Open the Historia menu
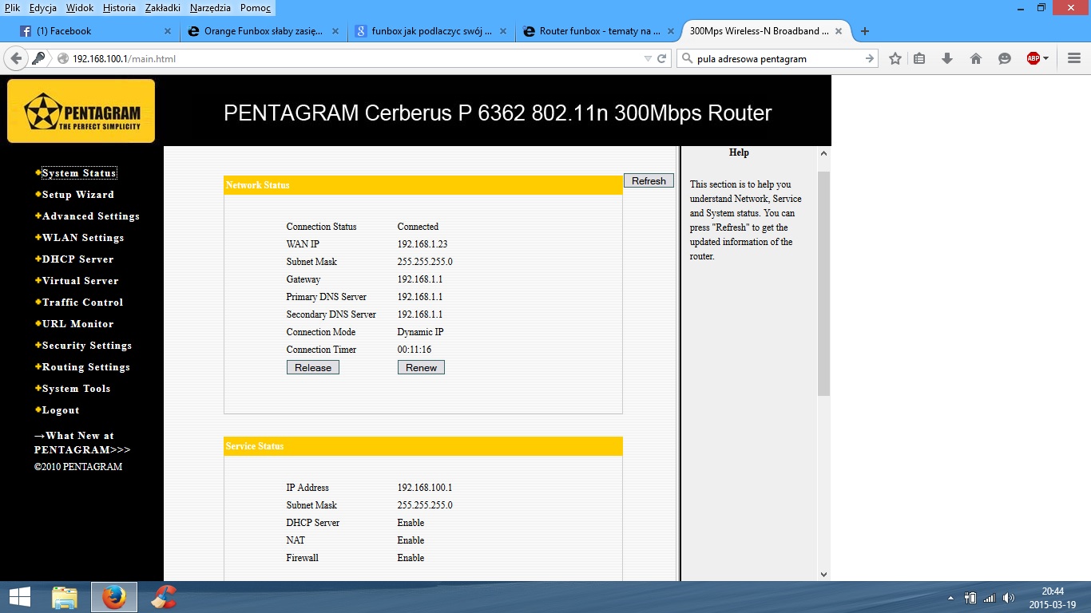The width and height of the screenshot is (1091, 613). [x=119, y=8]
